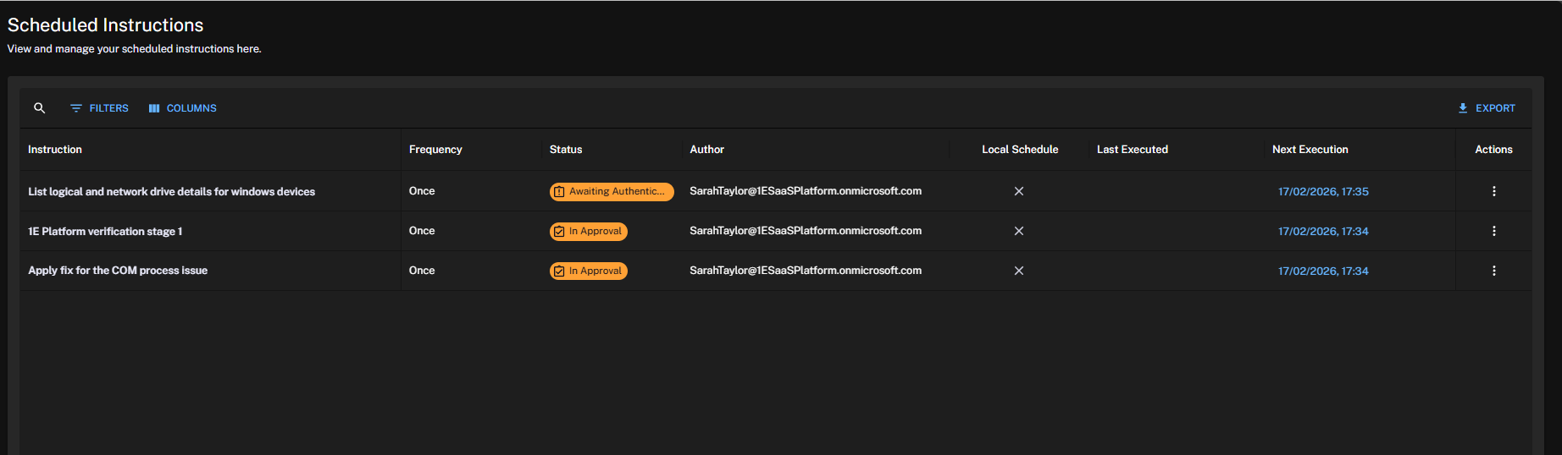This screenshot has width=1562, height=455.
Task: Sort by the Instruction column header
Action: pyautogui.click(x=55, y=150)
